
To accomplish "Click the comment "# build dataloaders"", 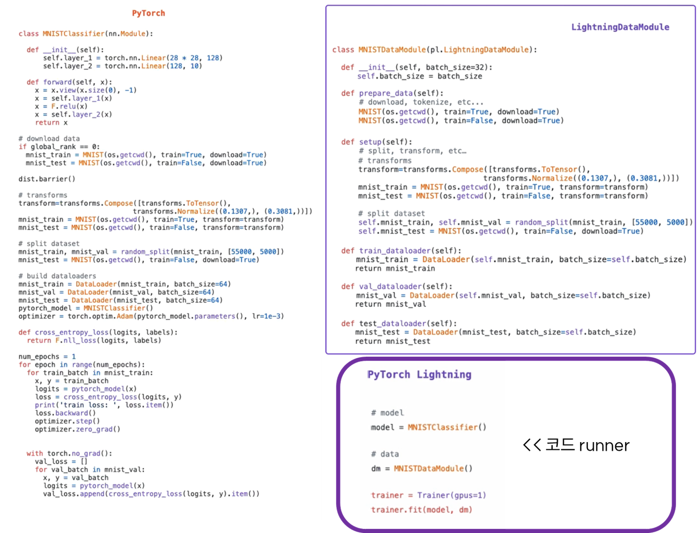I will 57,276.
